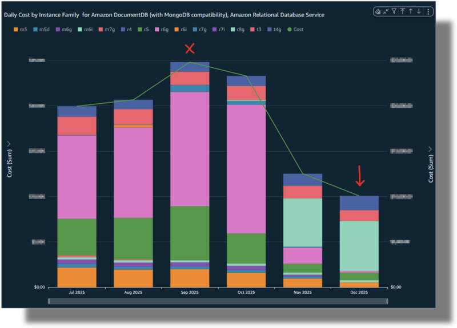Click blue t4g segment in Dec 2025 bar
Screen dimensions: 457x328
[x=359, y=203]
